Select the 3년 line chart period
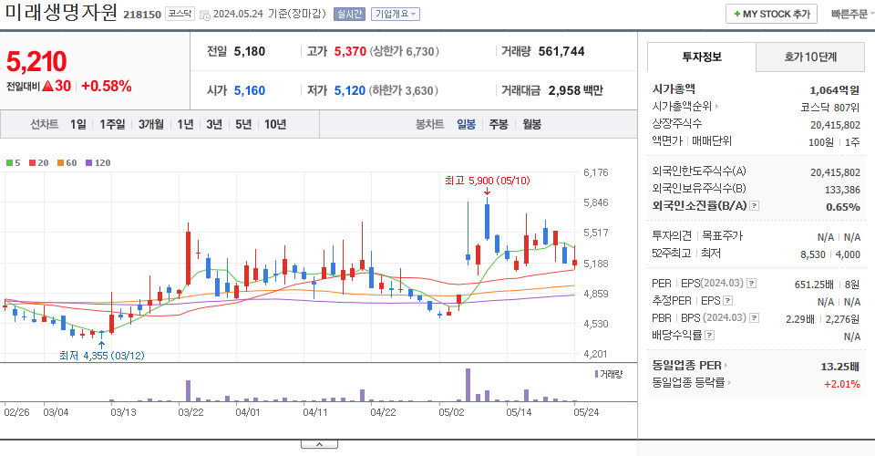The height and width of the screenshot is (456, 875). point(214,124)
